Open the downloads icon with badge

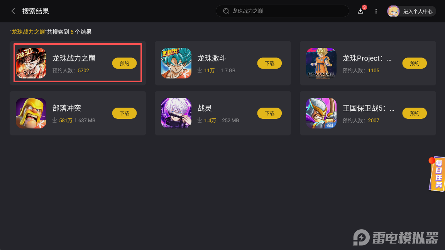click(x=361, y=11)
